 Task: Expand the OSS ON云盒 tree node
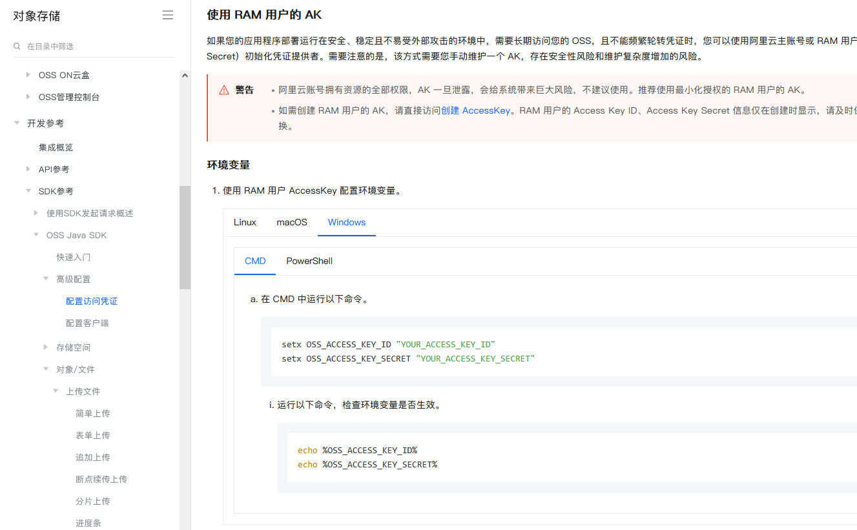28,75
